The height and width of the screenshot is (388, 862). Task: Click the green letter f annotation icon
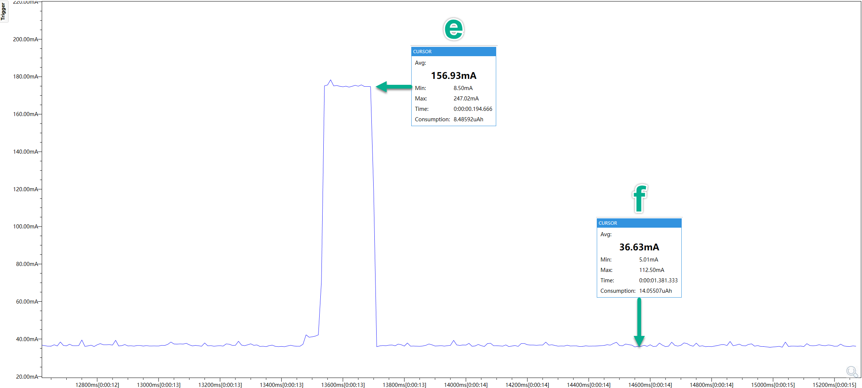tap(639, 198)
